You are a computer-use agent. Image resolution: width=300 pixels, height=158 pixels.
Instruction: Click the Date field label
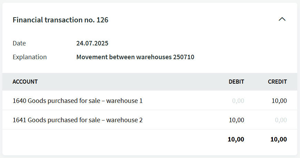pos(19,43)
